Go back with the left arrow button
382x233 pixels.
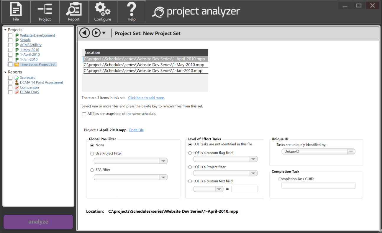click(85, 33)
